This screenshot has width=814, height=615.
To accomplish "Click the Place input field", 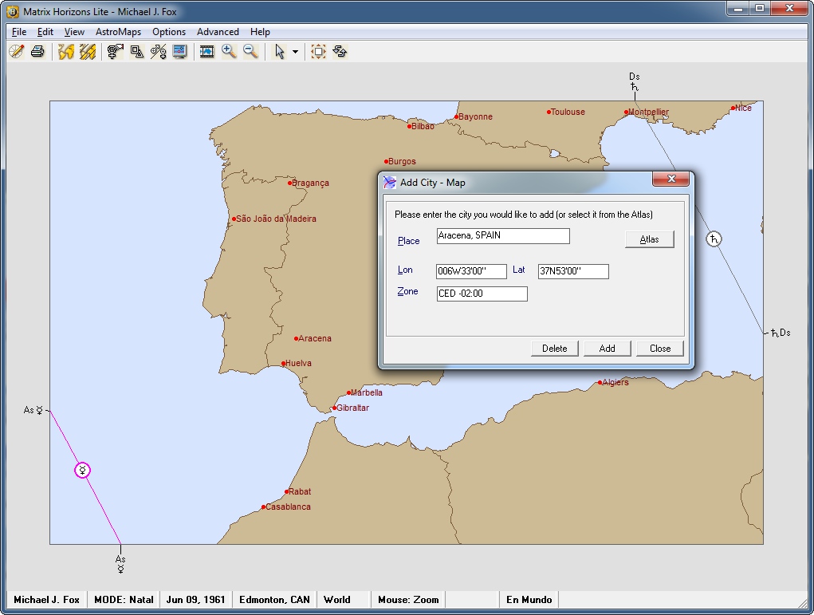I will coord(503,236).
